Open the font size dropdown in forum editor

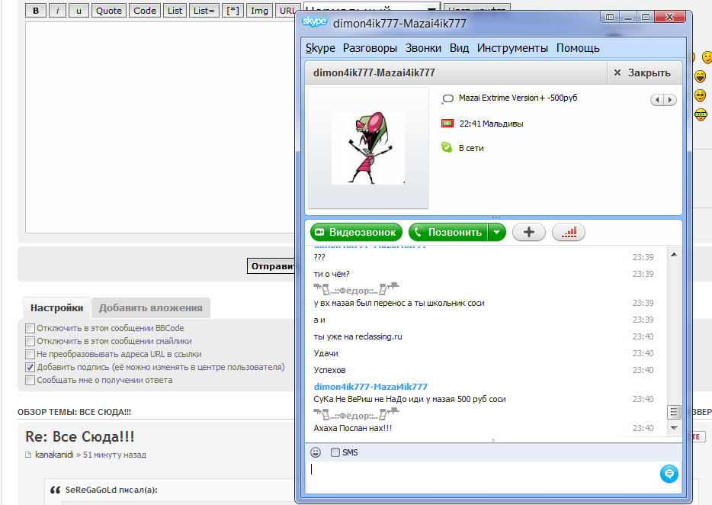pos(372,9)
